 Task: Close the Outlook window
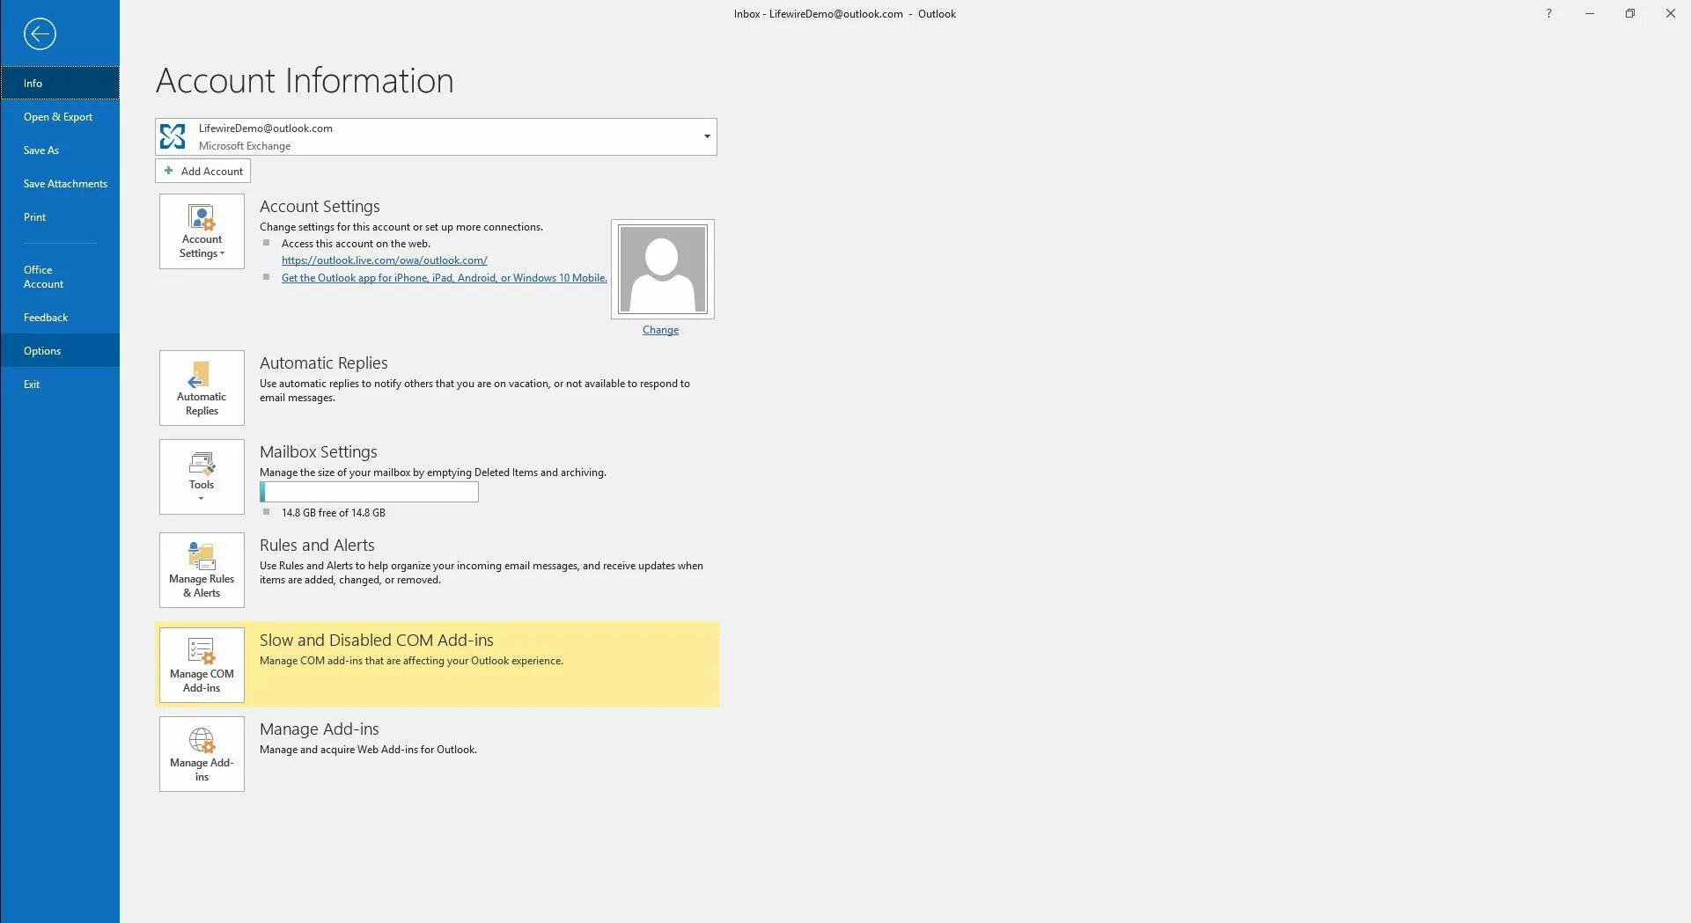(1671, 13)
